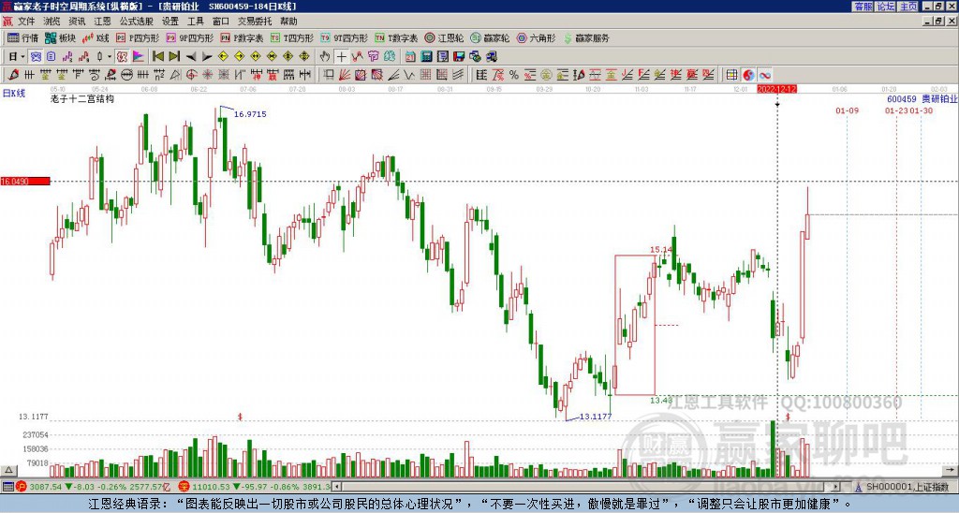959x513 pixels.
Task: Click the 日K线 chart label
Action: coord(14,94)
